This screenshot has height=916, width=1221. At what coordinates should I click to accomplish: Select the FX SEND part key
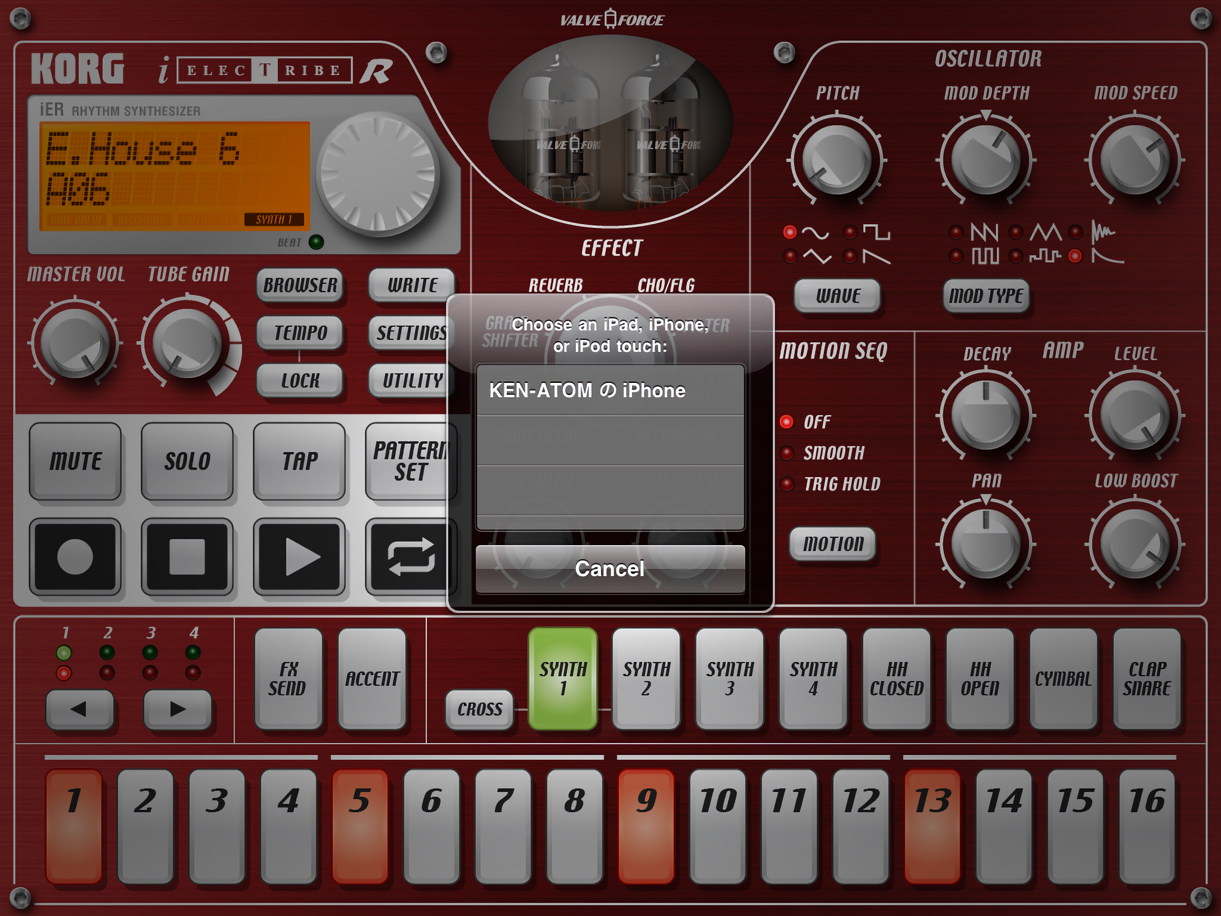[289, 679]
